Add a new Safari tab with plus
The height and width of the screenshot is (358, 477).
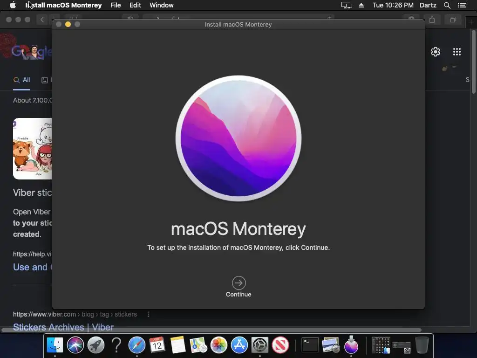click(x=471, y=22)
